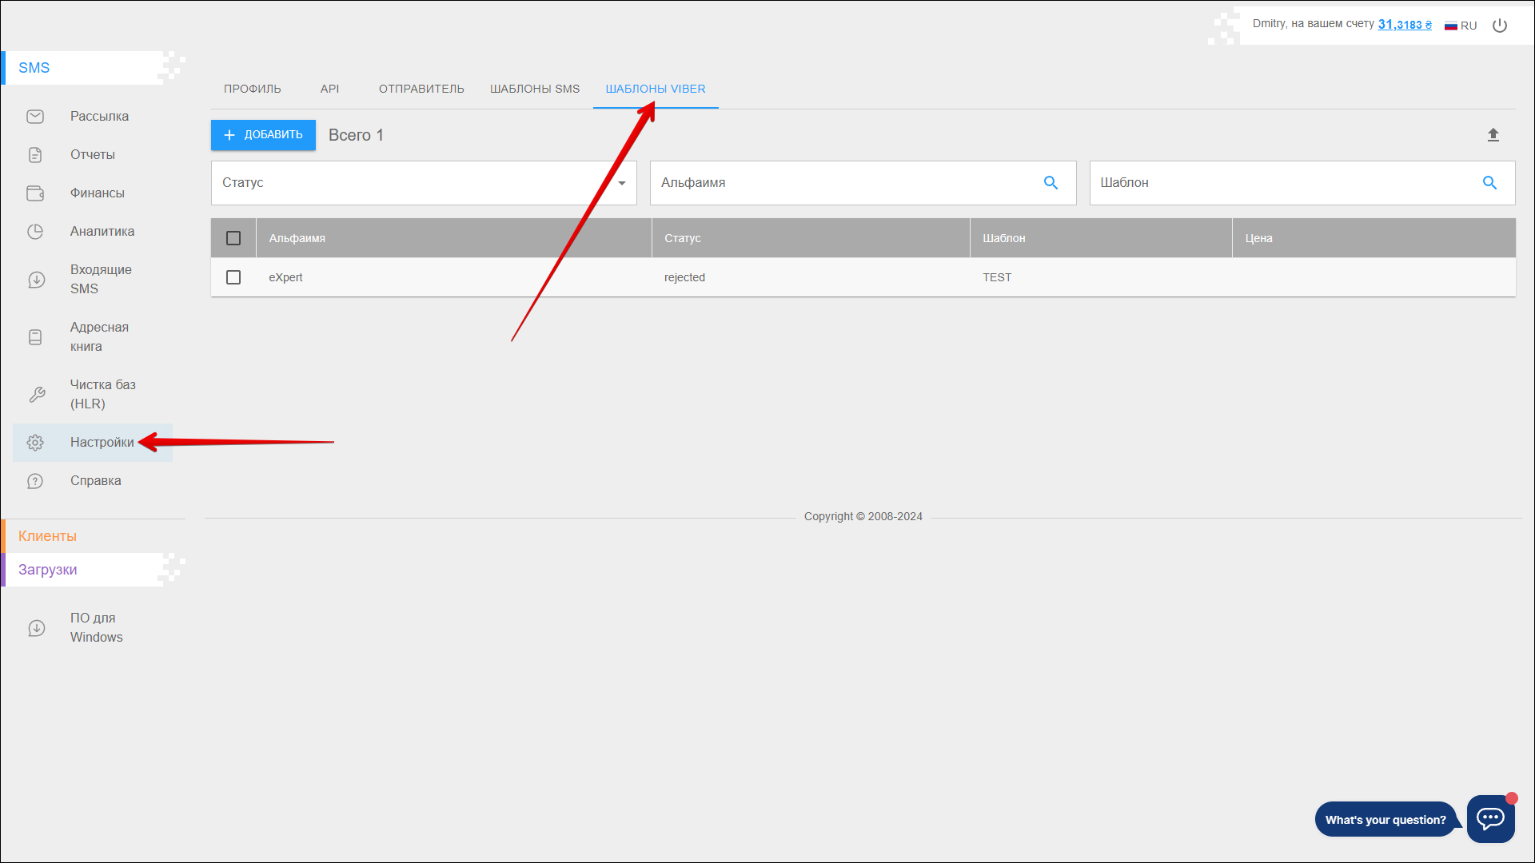Open the Аналитика pie chart icon
Viewport: 1535px width, 863px height.
point(35,232)
